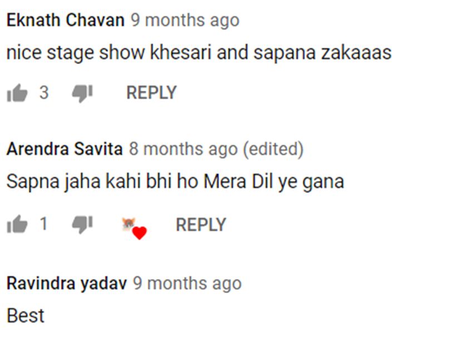
Task: Click the creator heart badge on Arendra's comment
Action: 134,228
